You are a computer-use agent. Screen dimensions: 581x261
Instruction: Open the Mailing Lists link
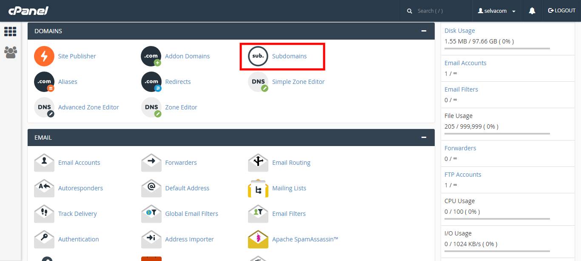(x=289, y=188)
